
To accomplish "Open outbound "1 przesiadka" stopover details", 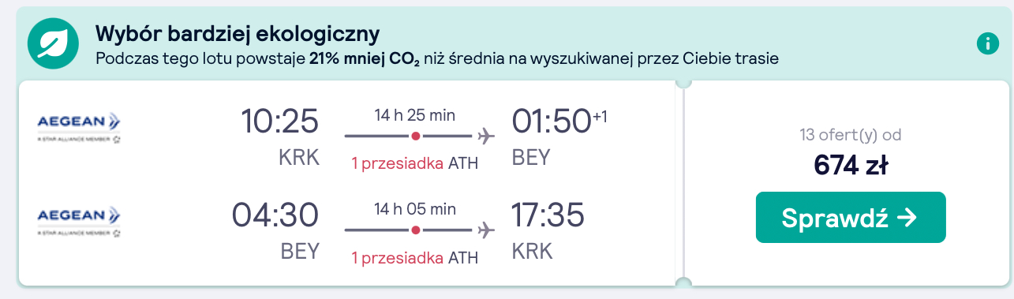I will tap(415, 164).
